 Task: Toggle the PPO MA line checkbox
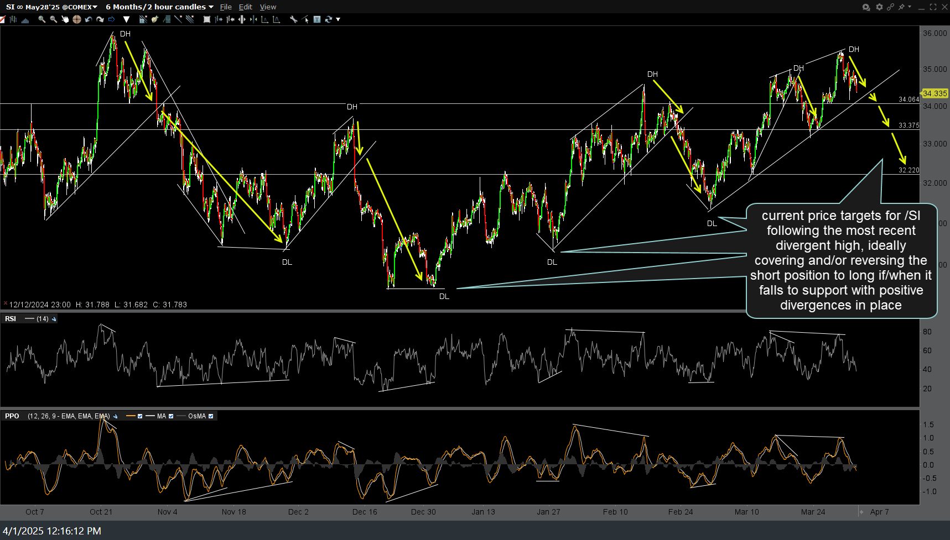pos(171,416)
